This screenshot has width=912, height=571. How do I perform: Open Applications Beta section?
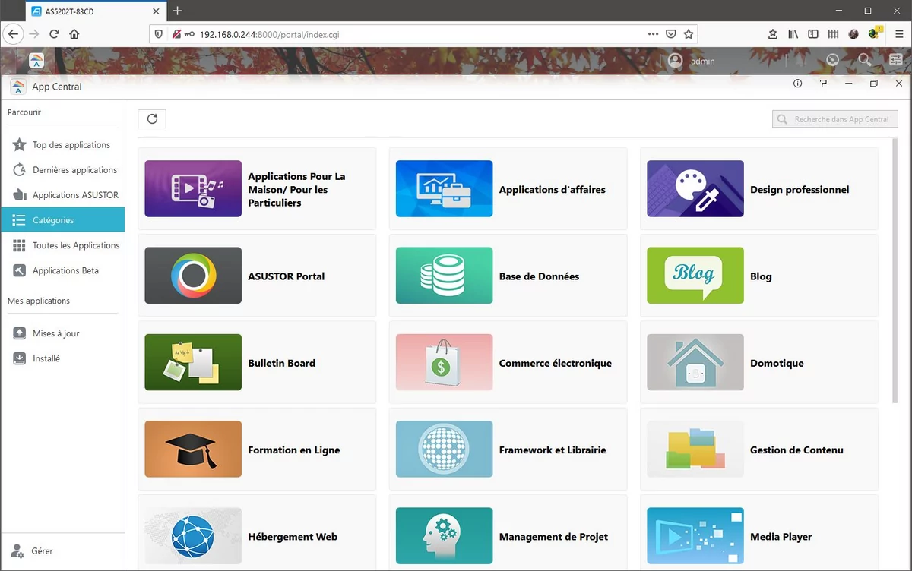62,270
